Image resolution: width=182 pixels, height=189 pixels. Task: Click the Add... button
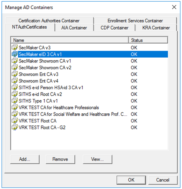pyautogui.click(x=25, y=159)
